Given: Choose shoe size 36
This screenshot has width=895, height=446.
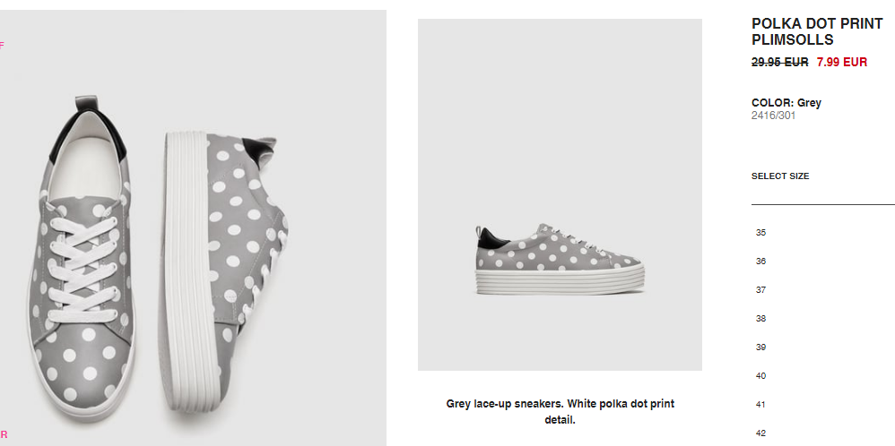Looking at the screenshot, I should click(x=760, y=262).
